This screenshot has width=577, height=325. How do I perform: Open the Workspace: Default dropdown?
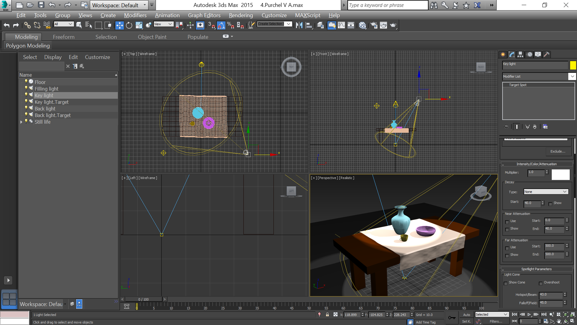pos(119,5)
